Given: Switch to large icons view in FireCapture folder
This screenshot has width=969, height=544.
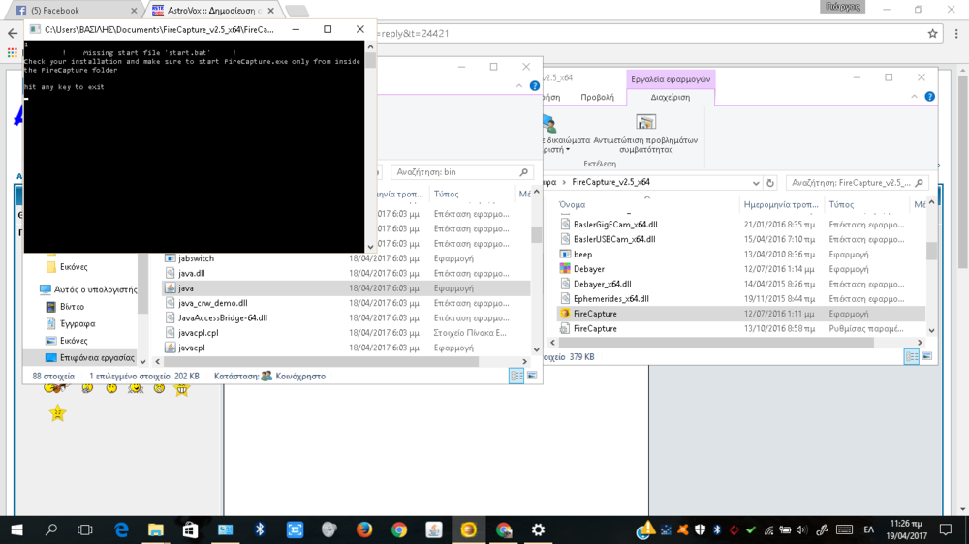Looking at the screenshot, I should tap(926, 357).
